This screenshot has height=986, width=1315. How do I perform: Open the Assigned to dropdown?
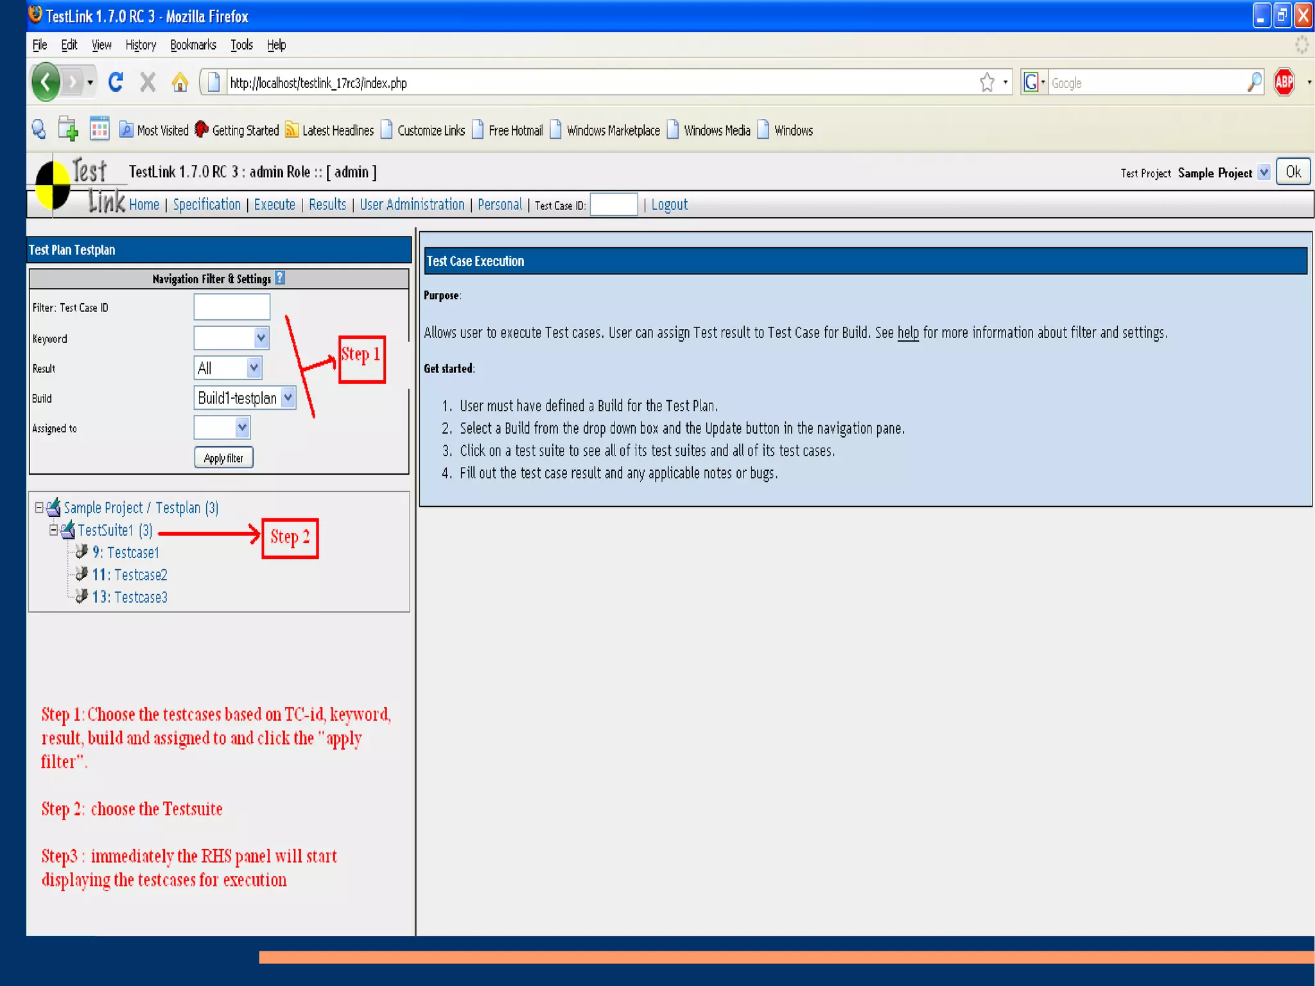pyautogui.click(x=222, y=427)
